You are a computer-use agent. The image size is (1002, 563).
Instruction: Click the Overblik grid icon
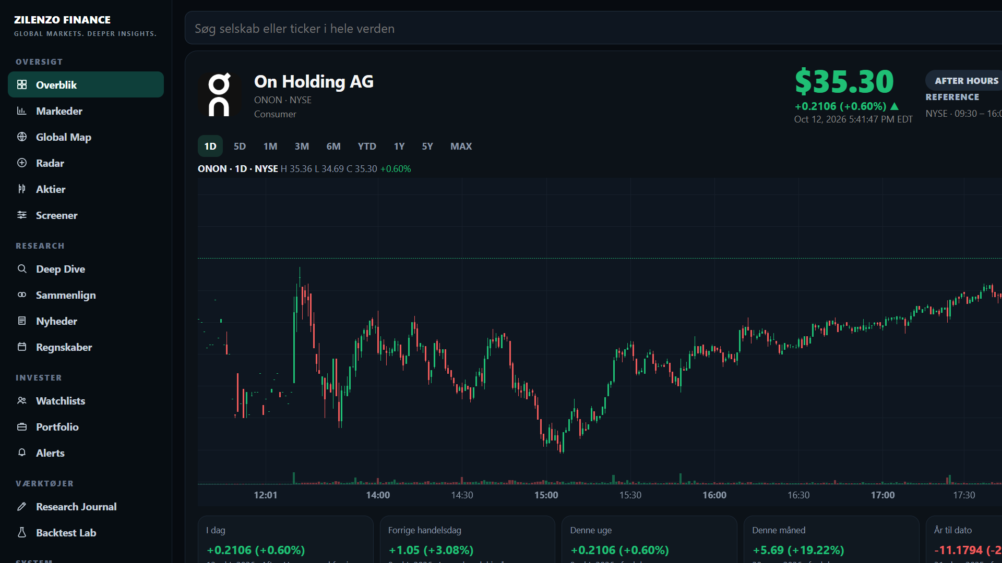pyautogui.click(x=22, y=84)
